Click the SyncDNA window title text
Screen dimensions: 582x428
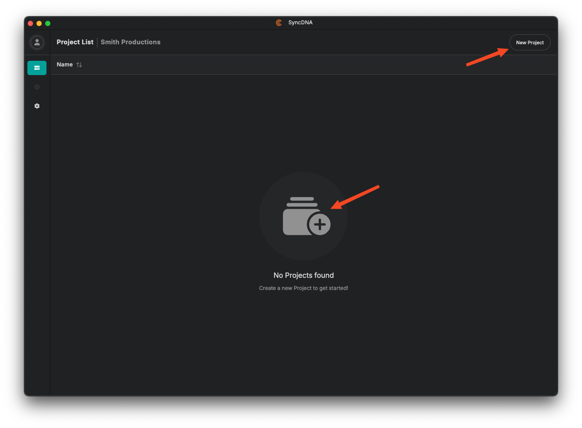(x=300, y=23)
